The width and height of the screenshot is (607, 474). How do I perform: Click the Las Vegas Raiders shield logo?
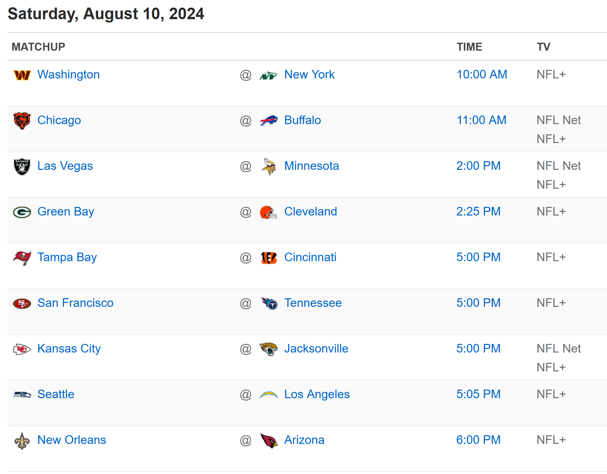[x=22, y=166]
